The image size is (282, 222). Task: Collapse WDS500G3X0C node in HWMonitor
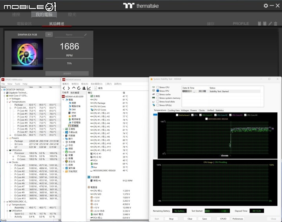pos(4,202)
